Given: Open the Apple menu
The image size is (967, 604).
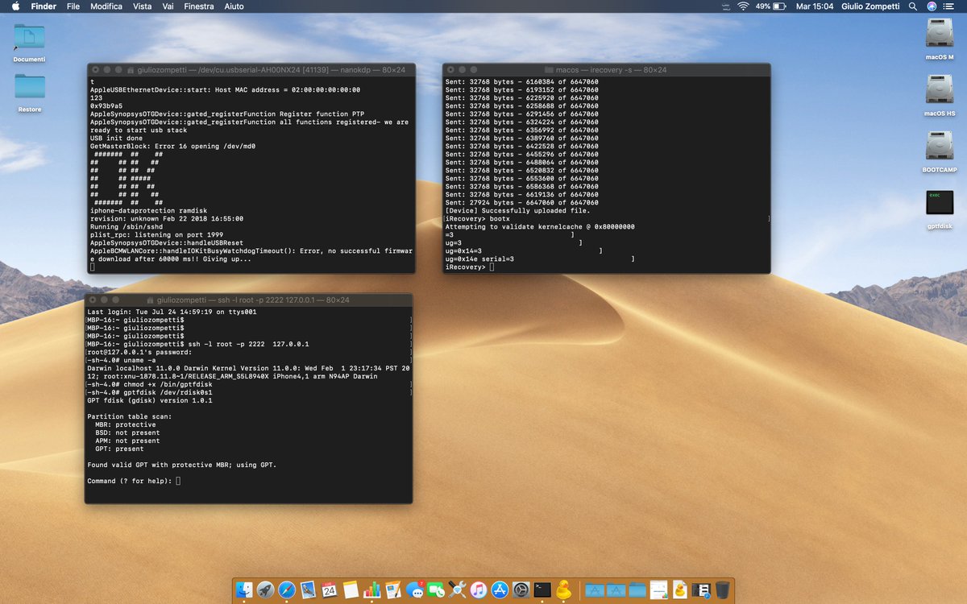Looking at the screenshot, I should click(x=15, y=6).
